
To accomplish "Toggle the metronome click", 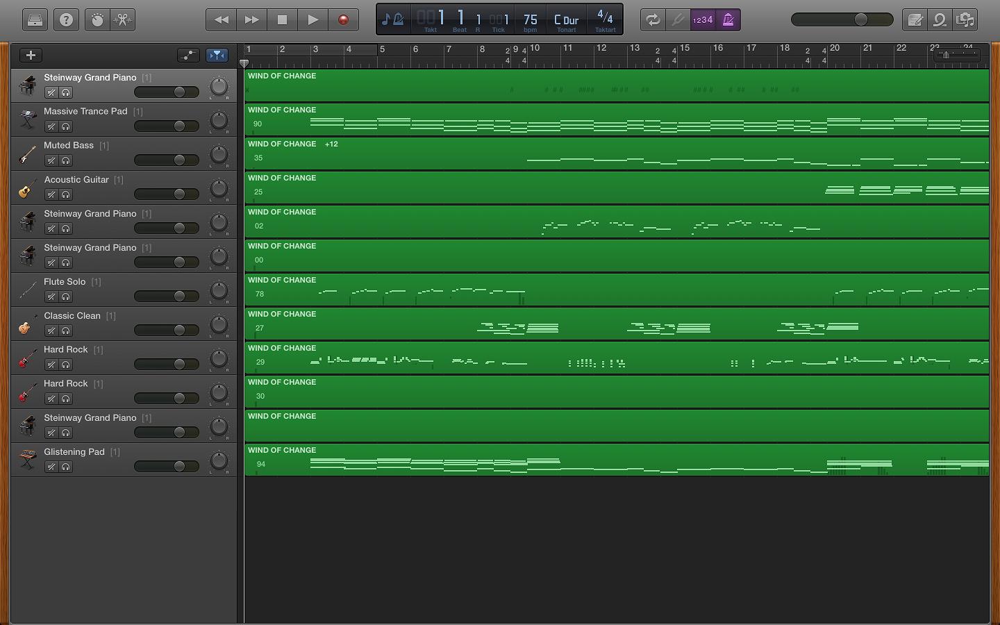I will 728,20.
